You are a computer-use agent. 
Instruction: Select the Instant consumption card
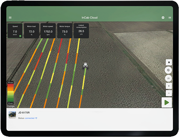[x=81, y=31]
